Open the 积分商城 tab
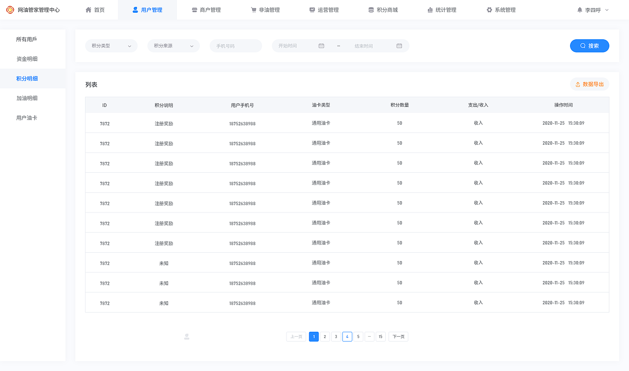The height and width of the screenshot is (371, 629). point(383,10)
